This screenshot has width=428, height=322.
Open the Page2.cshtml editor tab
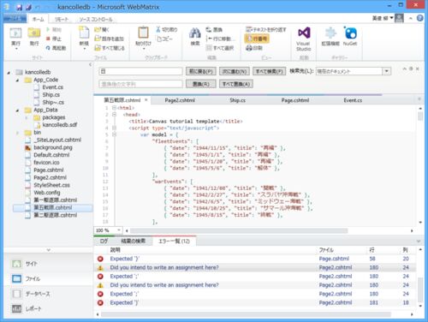(180, 100)
